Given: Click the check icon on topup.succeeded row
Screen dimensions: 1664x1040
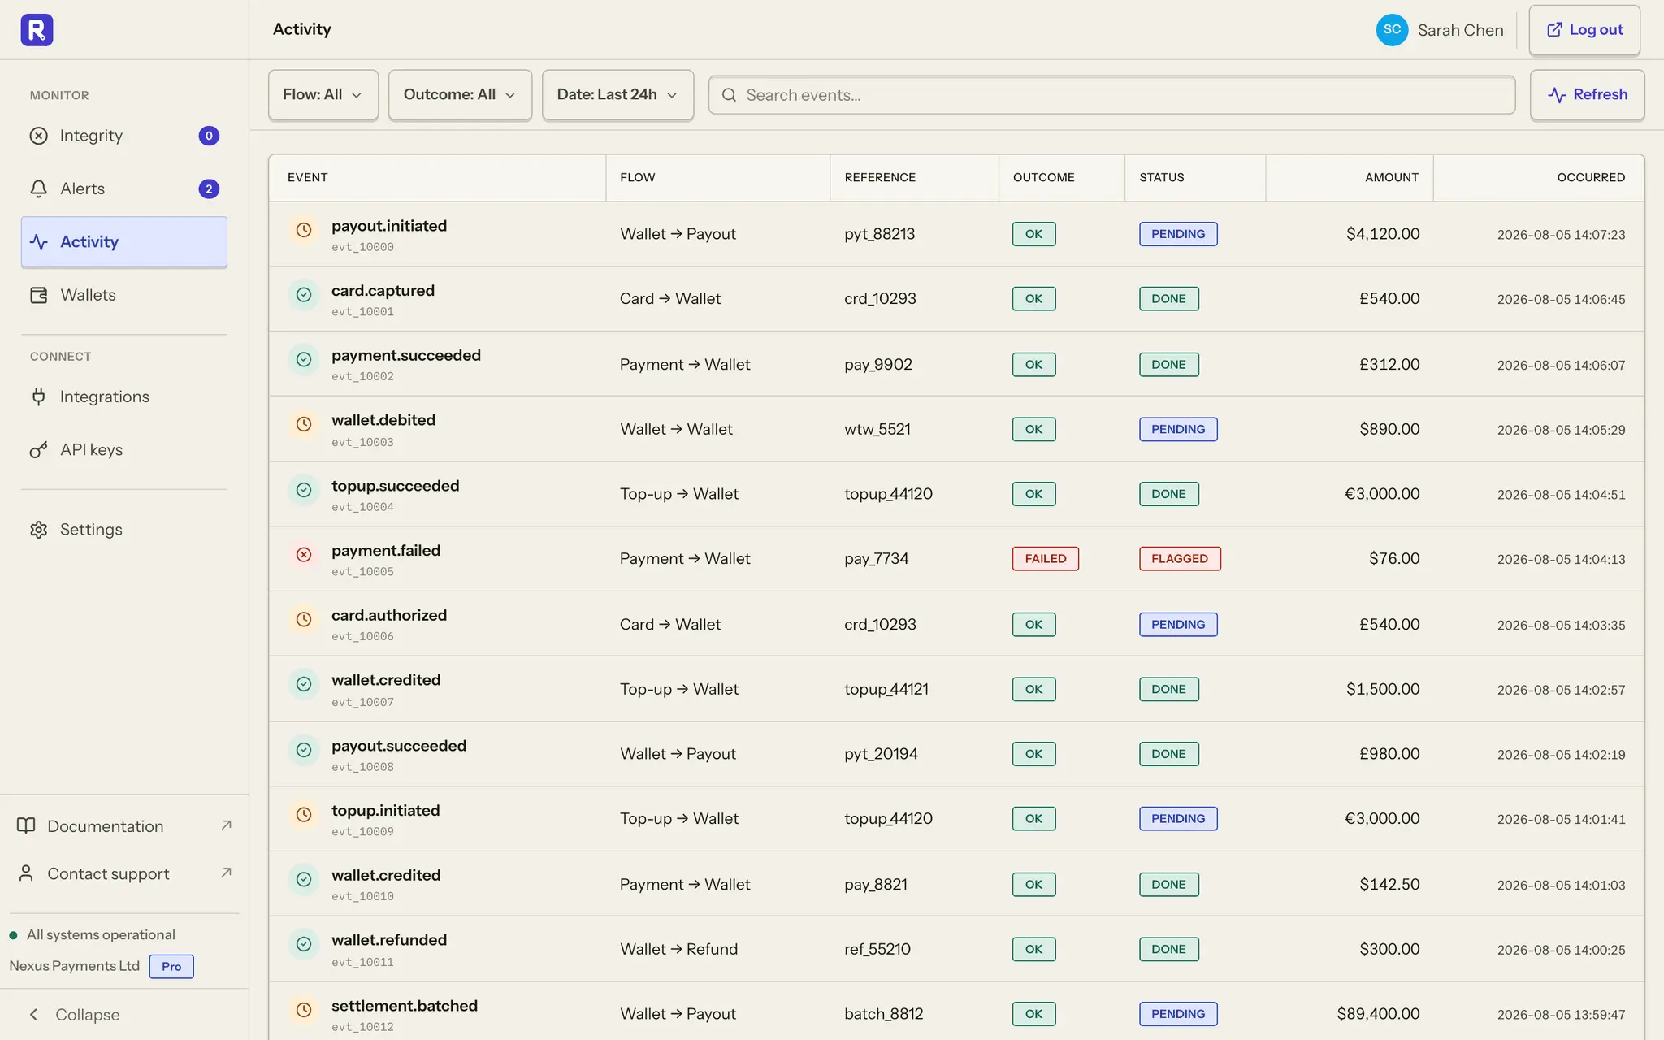Looking at the screenshot, I should click(303, 490).
